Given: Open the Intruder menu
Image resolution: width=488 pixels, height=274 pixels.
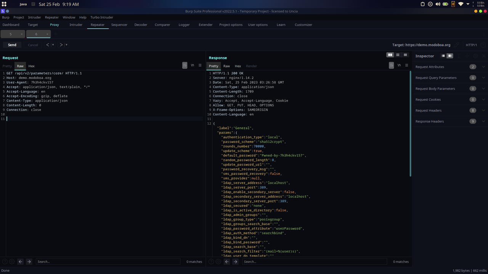Looking at the screenshot, I should click(x=34, y=18).
